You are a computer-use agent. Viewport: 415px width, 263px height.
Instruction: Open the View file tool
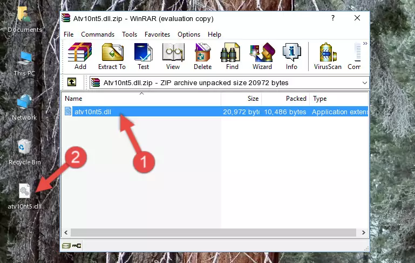pos(173,56)
